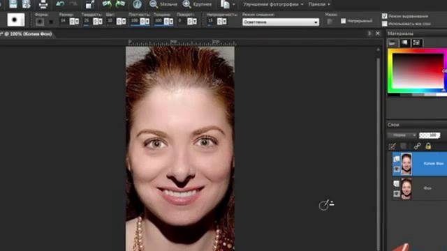
Task: Click the Save As icon with arrows
Action: [27, 4]
